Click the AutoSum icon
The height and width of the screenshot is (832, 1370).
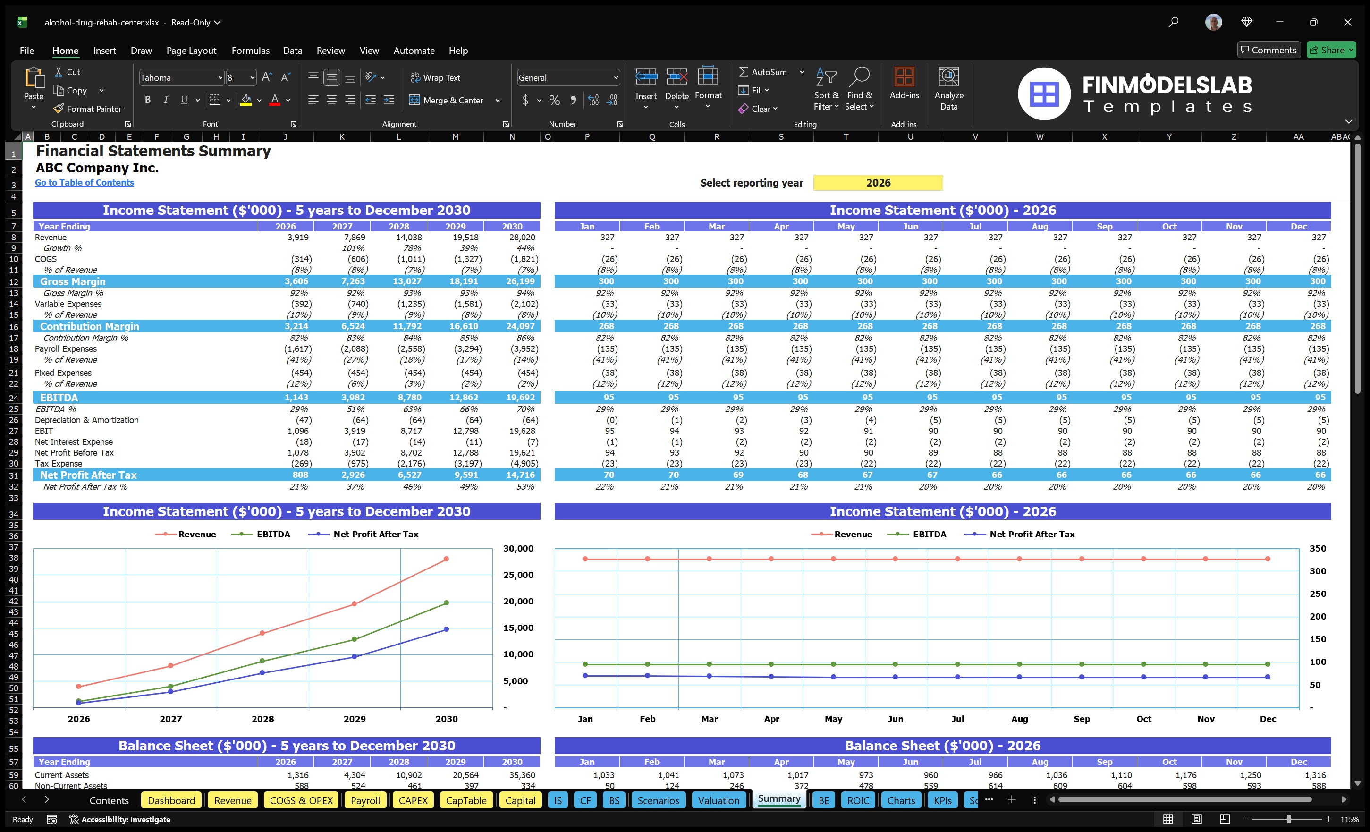[744, 71]
